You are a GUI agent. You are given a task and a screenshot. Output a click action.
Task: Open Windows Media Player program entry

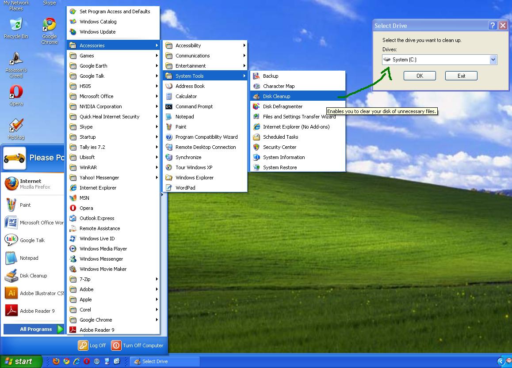pyautogui.click(x=113, y=249)
